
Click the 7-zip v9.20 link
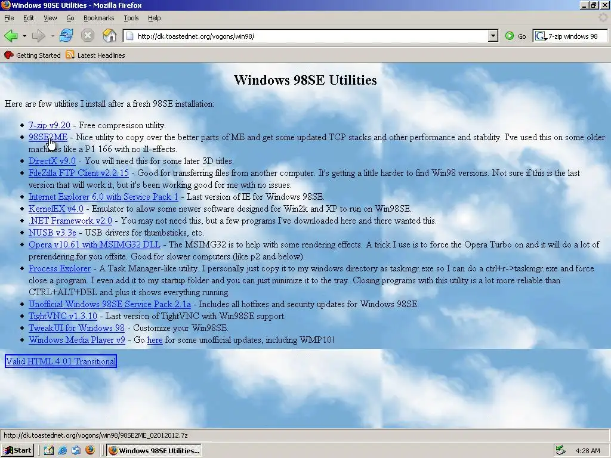49,125
